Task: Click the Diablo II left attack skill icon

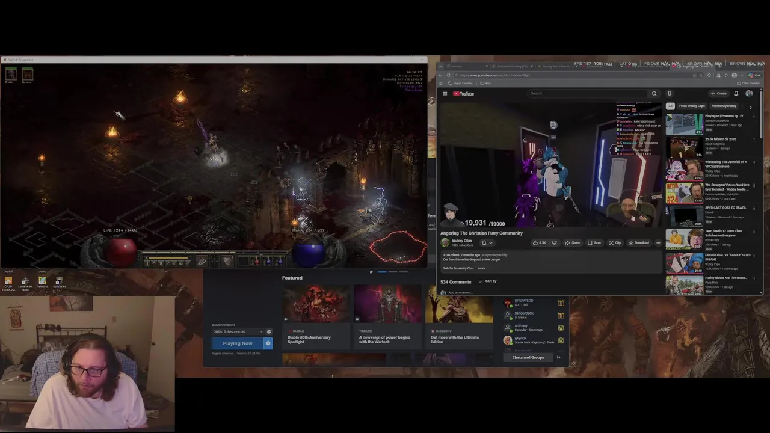Action: (202, 261)
